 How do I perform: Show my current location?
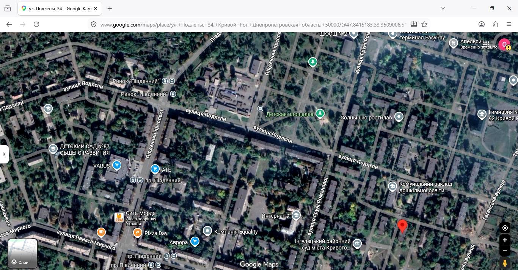click(505, 228)
